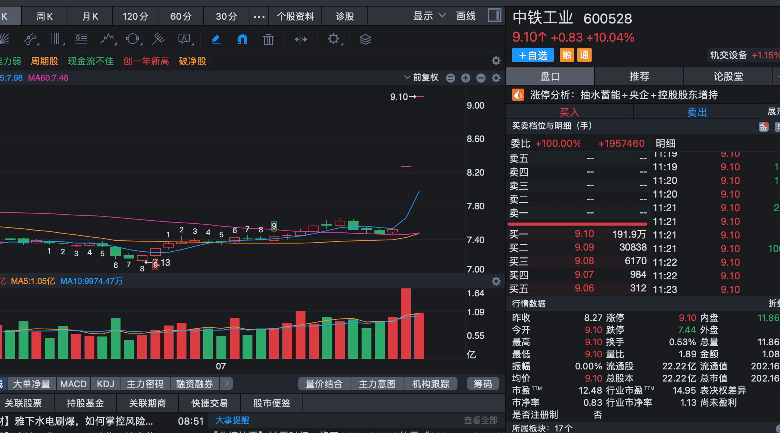Viewport: 780px width, 433px height.
Task: Expand more indicator tabs arrow
Action: 227,383
